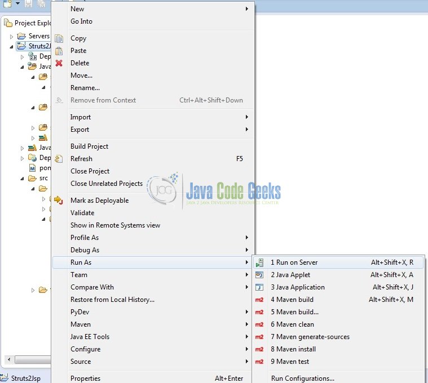Click the New toolbar icon
Screen dimensions: 428x383
7,3
